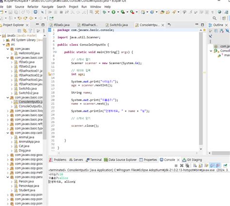The height and width of the screenshot is (206, 230).
Task: Click the Debug bug icon in toolbar
Action: pyautogui.click(x=104, y=12)
